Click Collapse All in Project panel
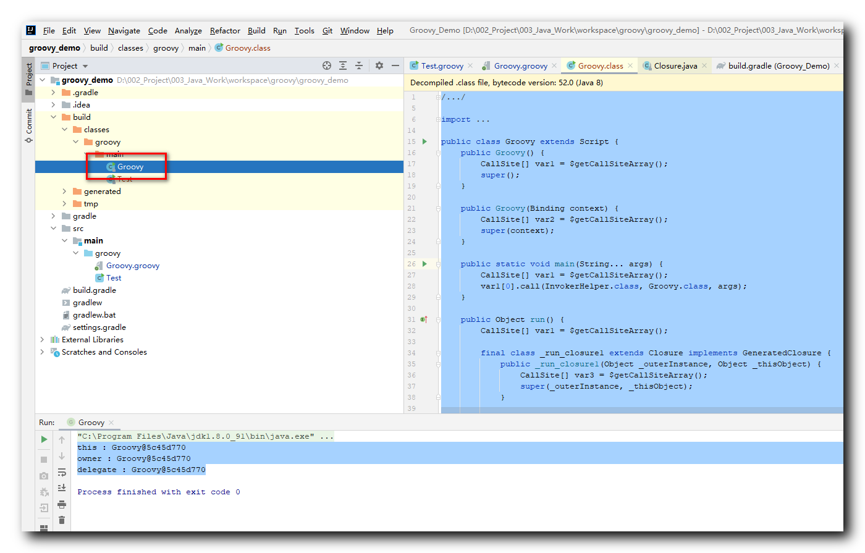865x553 pixels. pyautogui.click(x=359, y=65)
